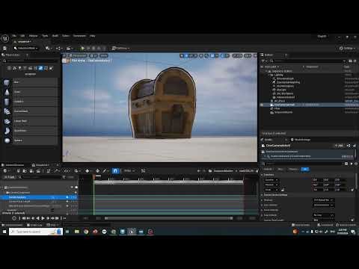Play the sequence in reverse

point(37,218)
